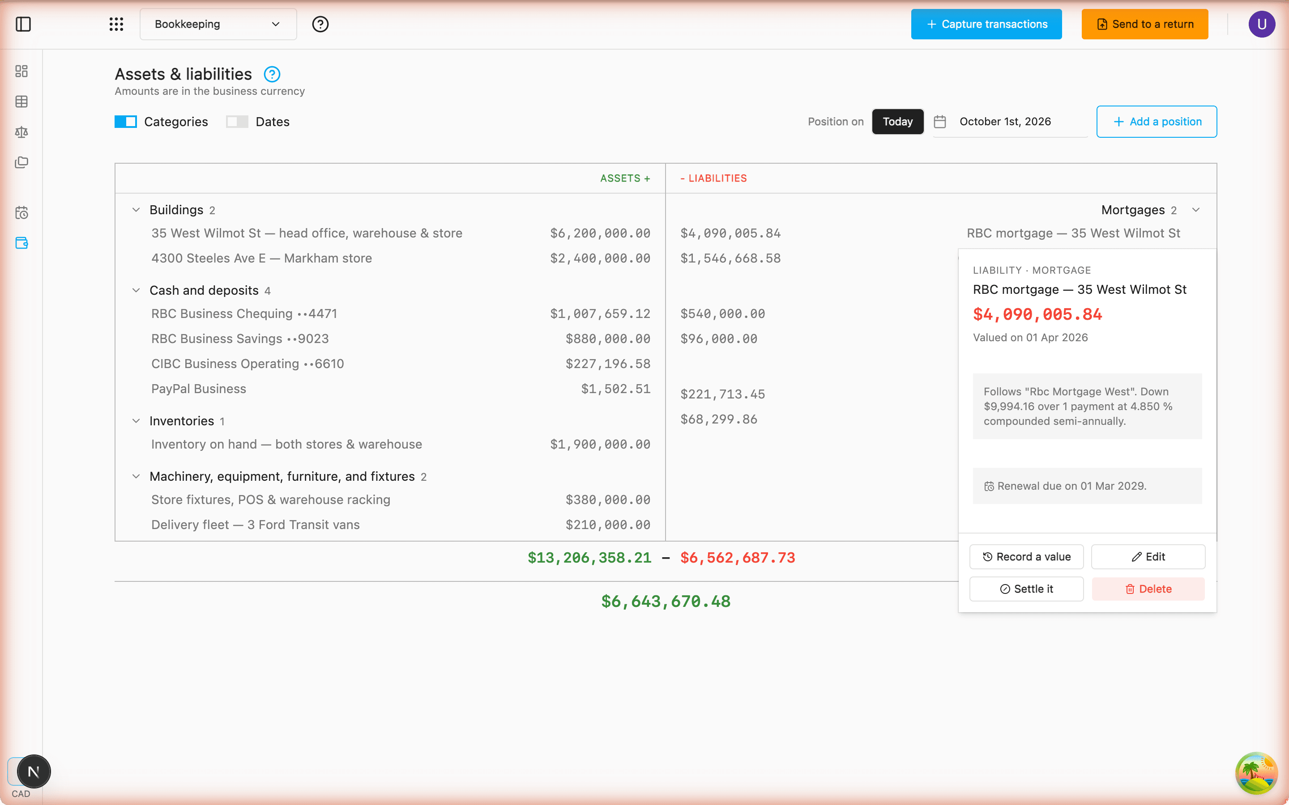Click total assets $13,206,358.21
This screenshot has height=805, width=1289.
coord(589,558)
